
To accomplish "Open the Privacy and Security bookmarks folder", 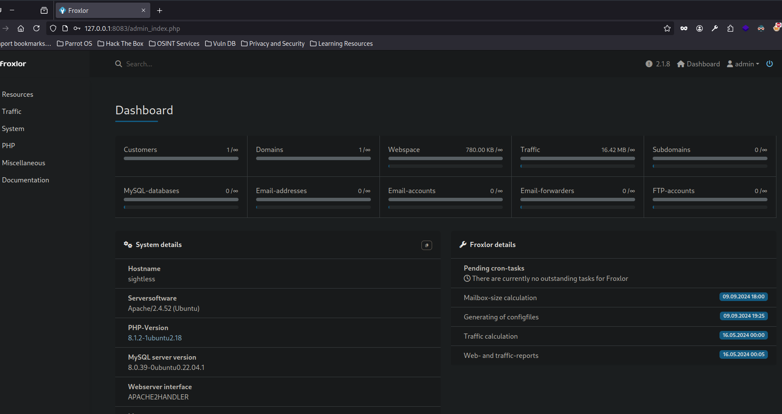I will point(273,44).
